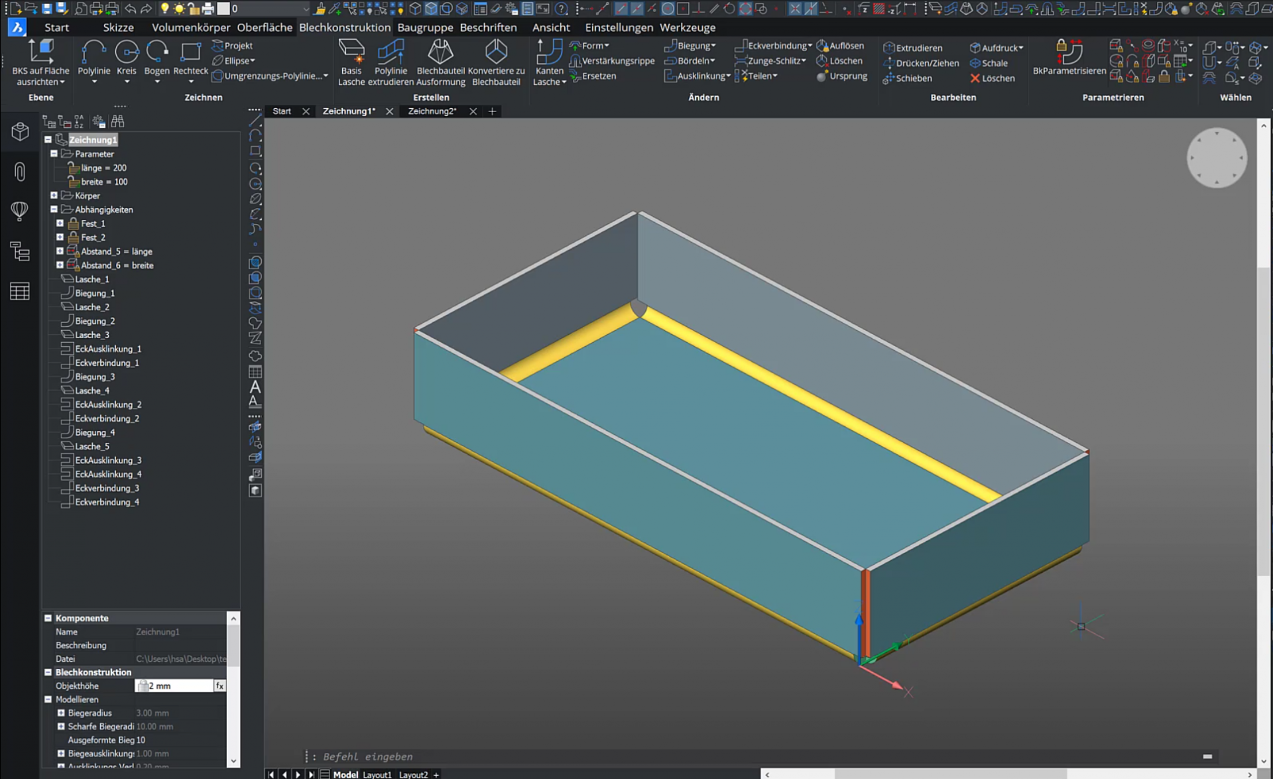Image resolution: width=1273 pixels, height=779 pixels.
Task: Open the Volumenkörper ribbon tab
Action: click(x=191, y=27)
